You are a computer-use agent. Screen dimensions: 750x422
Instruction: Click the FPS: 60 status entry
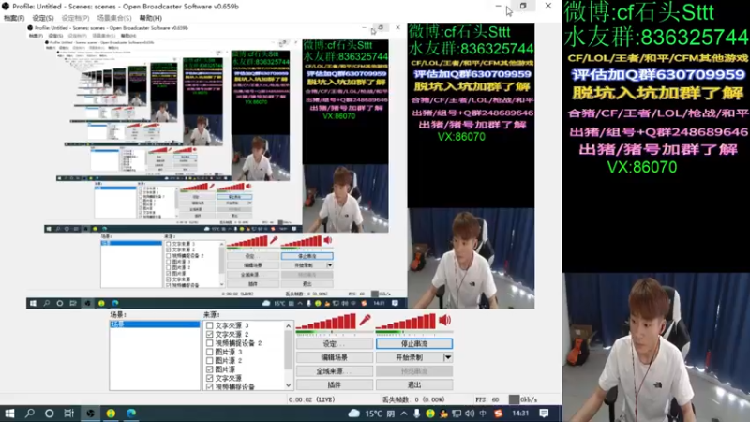(x=487, y=399)
